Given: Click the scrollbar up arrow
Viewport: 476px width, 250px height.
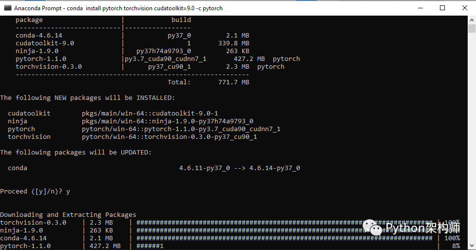Looking at the screenshot, I should click(472, 20).
